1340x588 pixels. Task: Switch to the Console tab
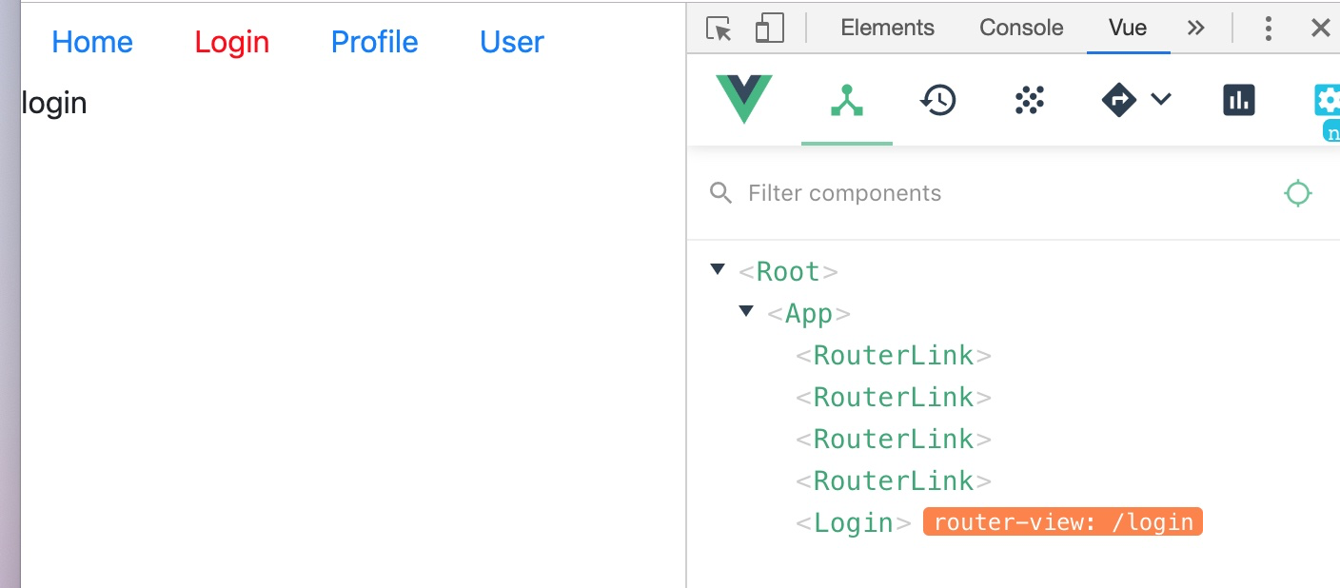1021,28
